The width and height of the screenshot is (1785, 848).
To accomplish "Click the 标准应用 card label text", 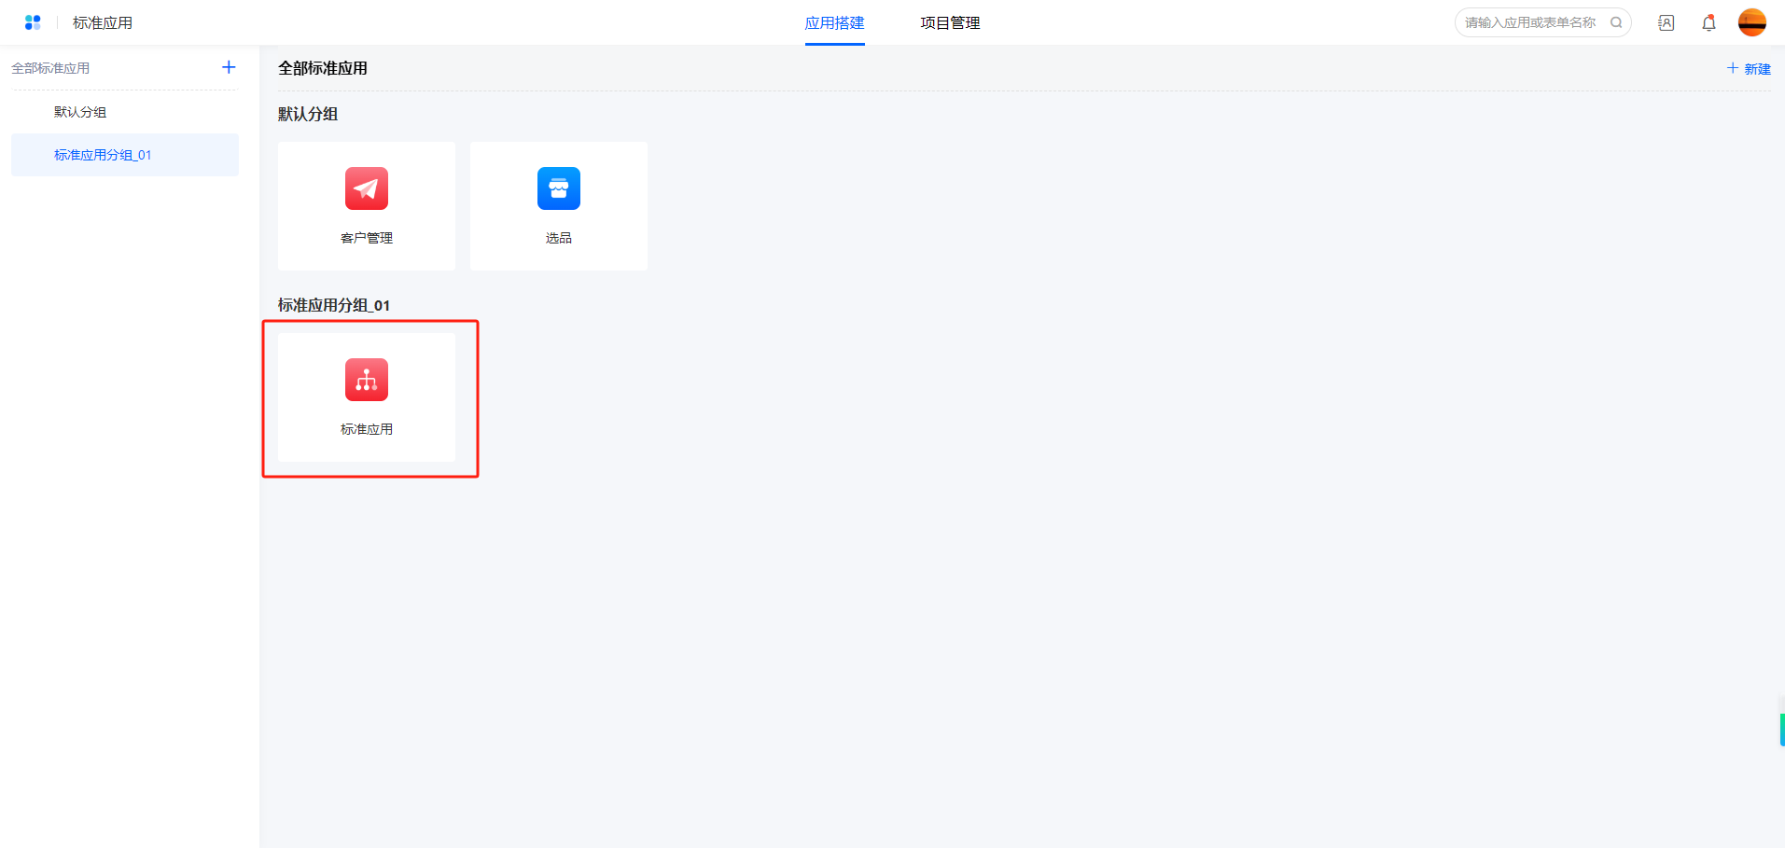I will (367, 429).
